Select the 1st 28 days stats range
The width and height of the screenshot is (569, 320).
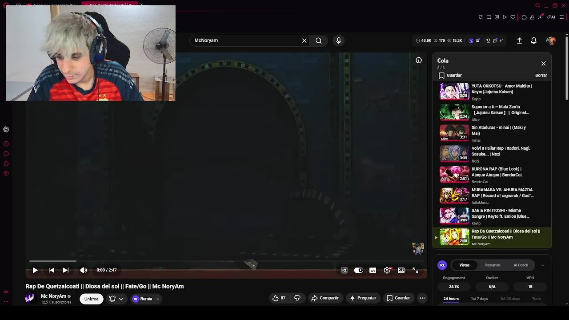pyautogui.click(x=510, y=299)
